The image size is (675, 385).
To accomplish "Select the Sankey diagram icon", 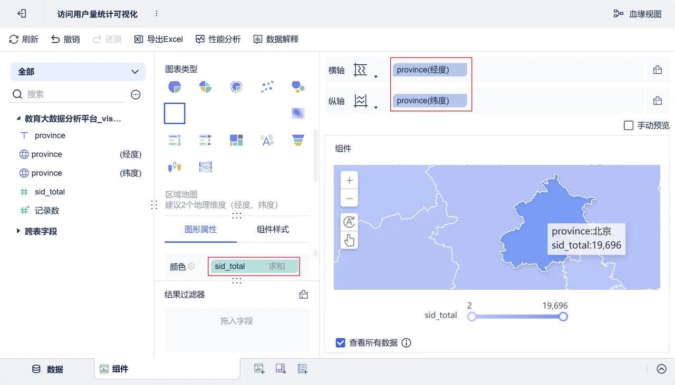I will pyautogui.click(x=206, y=167).
